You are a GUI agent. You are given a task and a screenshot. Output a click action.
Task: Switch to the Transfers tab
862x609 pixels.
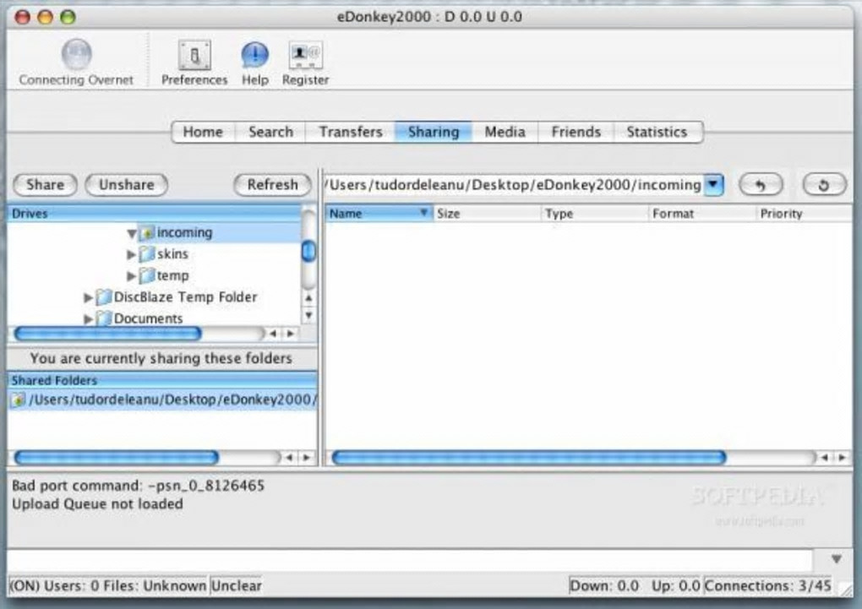(x=350, y=132)
